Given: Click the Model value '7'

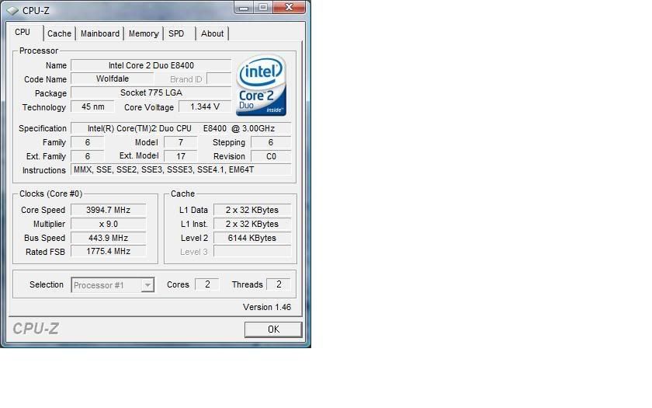Looking at the screenshot, I should pyautogui.click(x=180, y=142).
